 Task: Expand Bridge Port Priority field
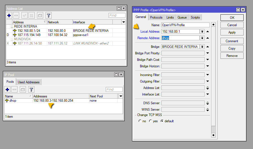pos(208,53)
